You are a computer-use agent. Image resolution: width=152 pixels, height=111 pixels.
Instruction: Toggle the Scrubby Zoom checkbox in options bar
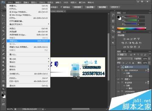pos(61,7)
